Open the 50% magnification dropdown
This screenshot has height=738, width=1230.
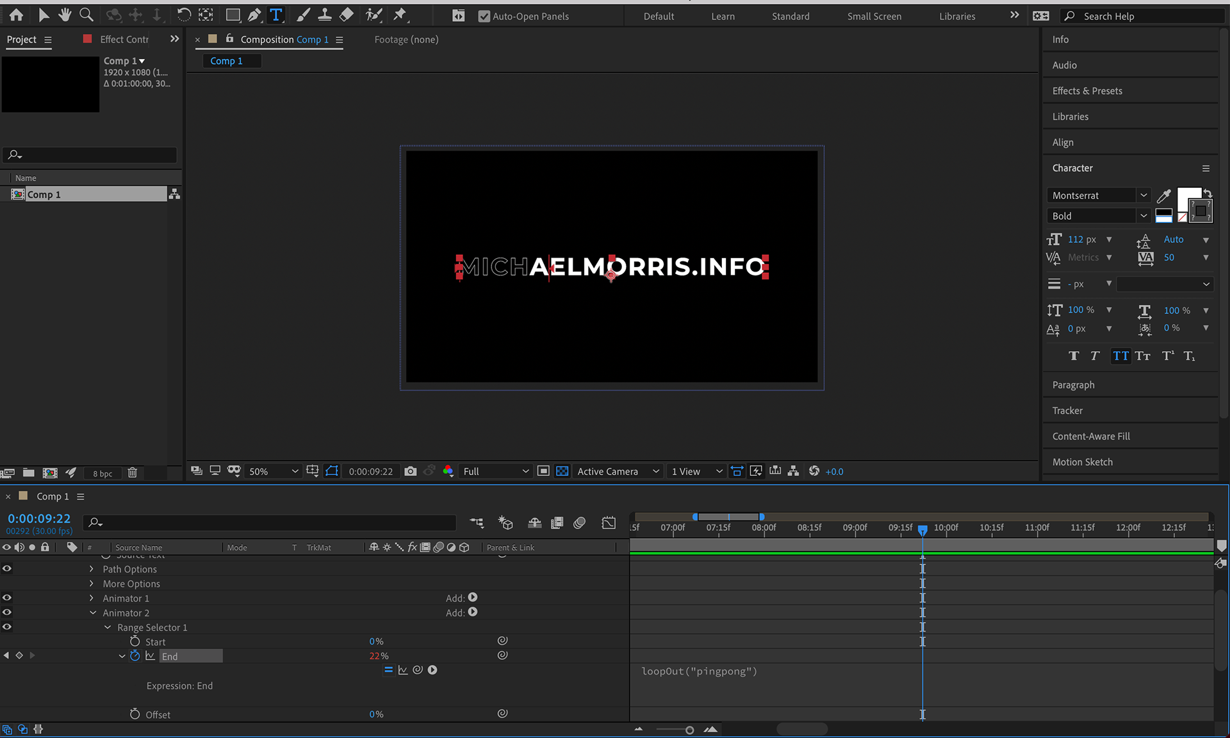274,471
